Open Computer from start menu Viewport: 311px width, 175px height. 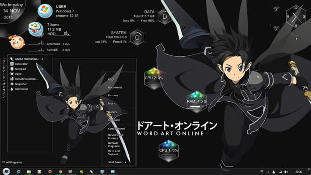tap(114, 120)
